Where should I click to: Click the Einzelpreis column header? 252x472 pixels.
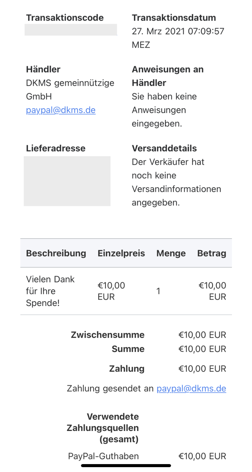click(121, 253)
